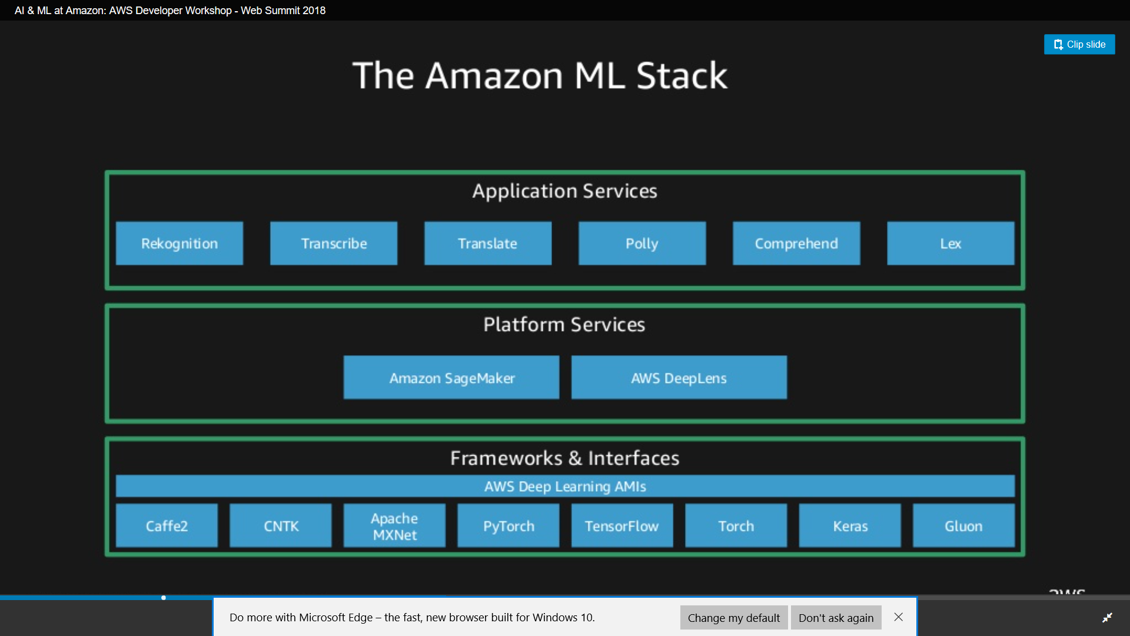Click Don't ask again button
1130x636 pixels.
point(836,618)
